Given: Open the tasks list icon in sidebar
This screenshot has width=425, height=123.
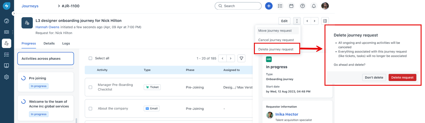Looking at the screenshot, I should 7,54.
